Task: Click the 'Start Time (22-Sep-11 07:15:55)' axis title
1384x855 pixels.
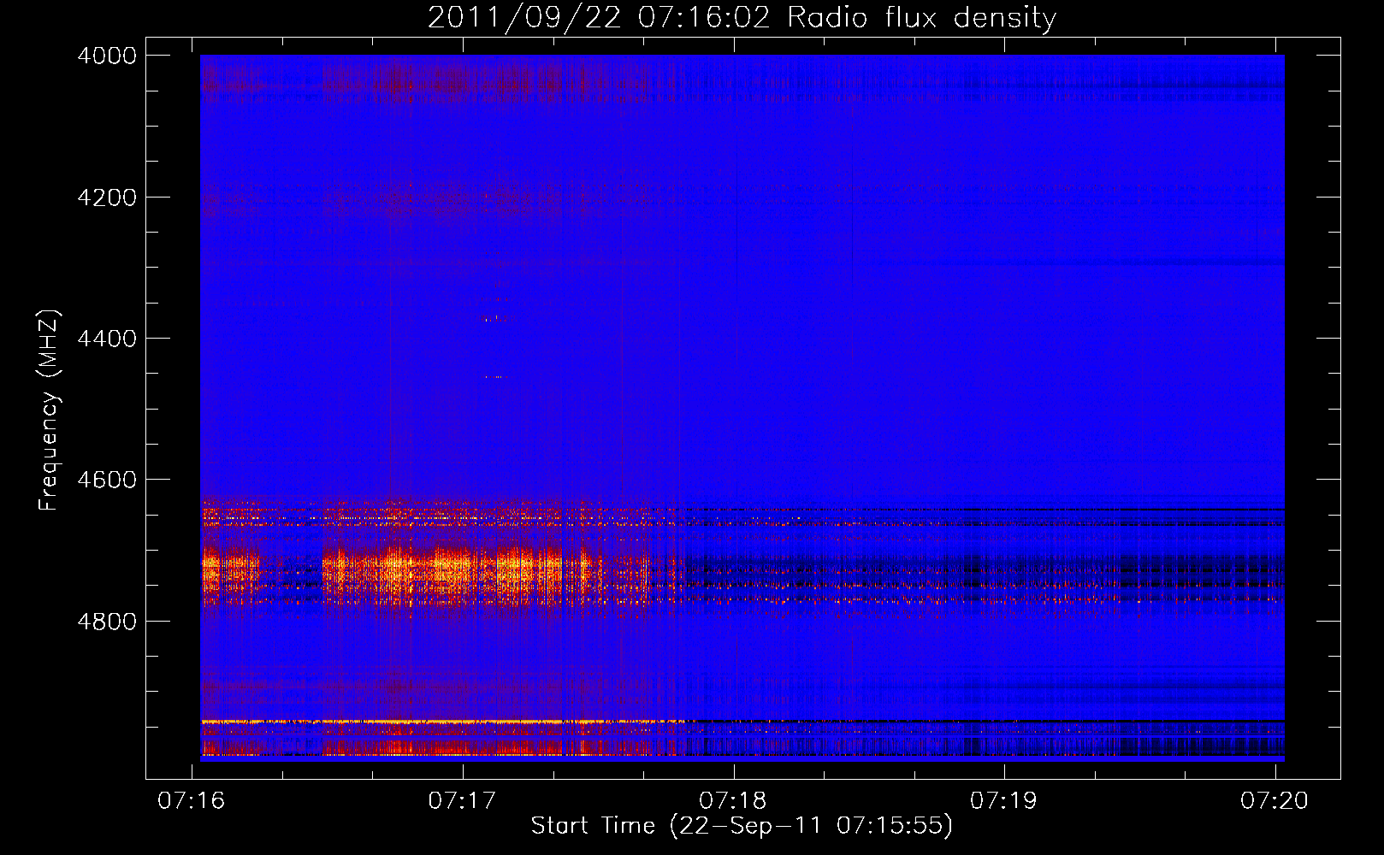Action: pyautogui.click(x=742, y=826)
